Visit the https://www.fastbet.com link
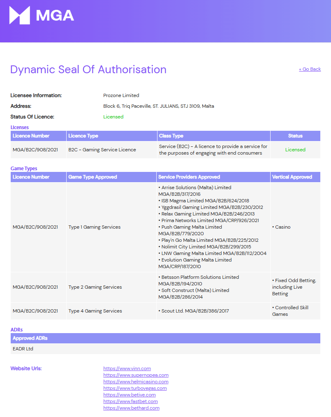 click(130, 401)
